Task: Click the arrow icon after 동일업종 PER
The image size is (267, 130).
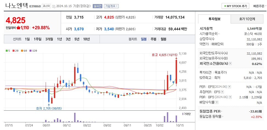Action: pyautogui.click(x=222, y=111)
